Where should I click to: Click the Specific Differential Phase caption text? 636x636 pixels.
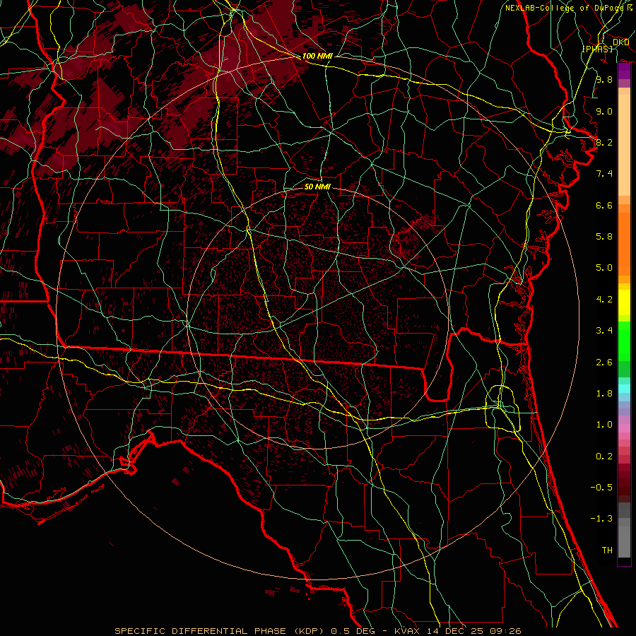click(318, 630)
